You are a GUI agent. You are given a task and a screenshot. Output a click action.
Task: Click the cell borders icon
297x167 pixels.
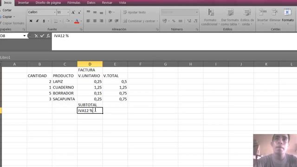(x=56, y=21)
